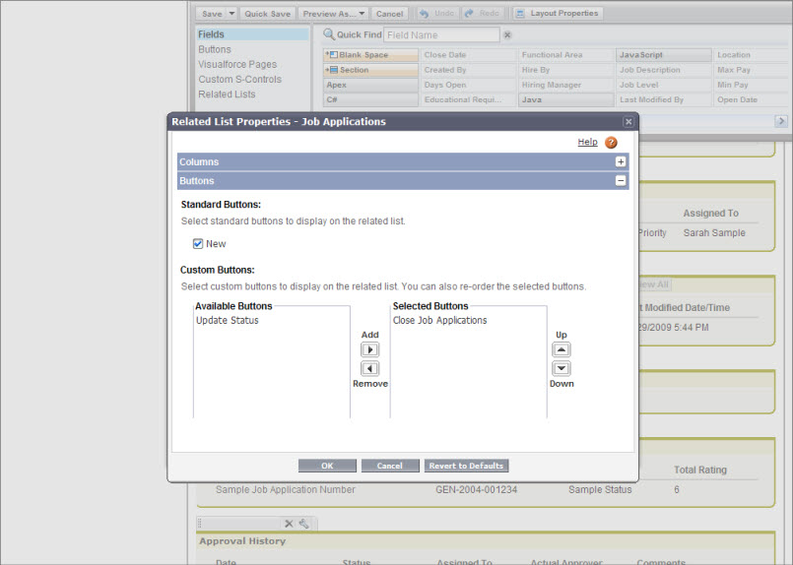The width and height of the screenshot is (793, 565).
Task: Click the Remove left-arrow button
Action: pyautogui.click(x=369, y=368)
